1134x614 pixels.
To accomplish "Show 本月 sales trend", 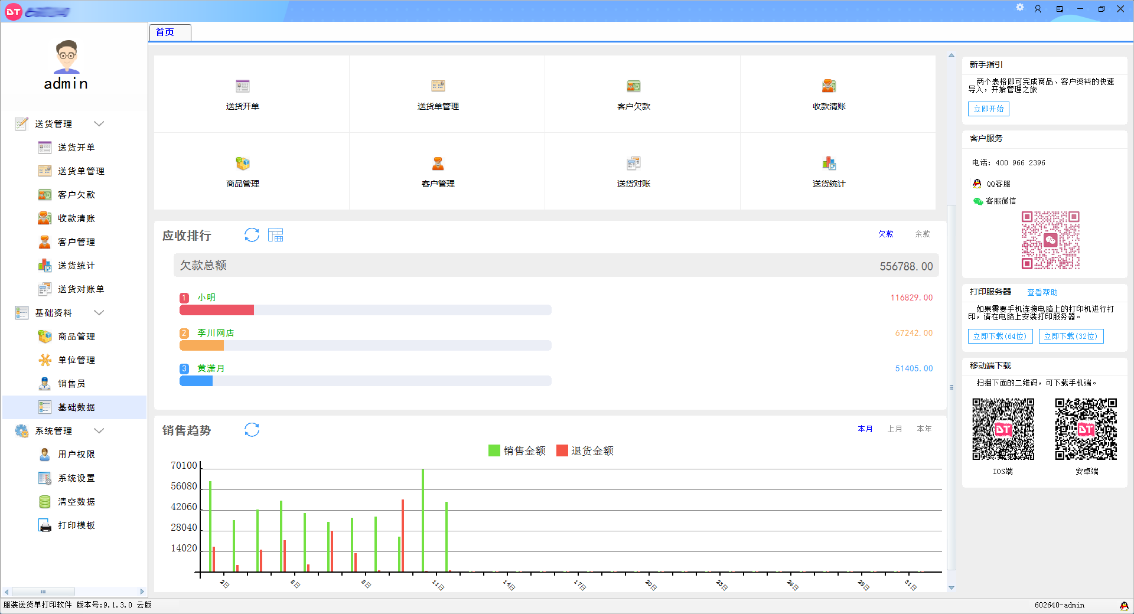I will [x=865, y=429].
